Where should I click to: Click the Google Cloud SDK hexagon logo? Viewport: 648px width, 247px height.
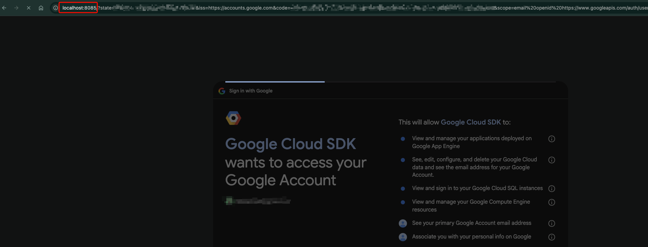pos(234,118)
